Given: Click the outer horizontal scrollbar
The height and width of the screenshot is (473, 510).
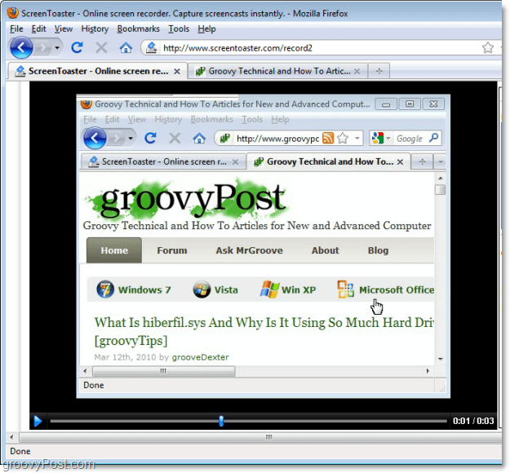Looking at the screenshot, I should pyautogui.click(x=260, y=437).
